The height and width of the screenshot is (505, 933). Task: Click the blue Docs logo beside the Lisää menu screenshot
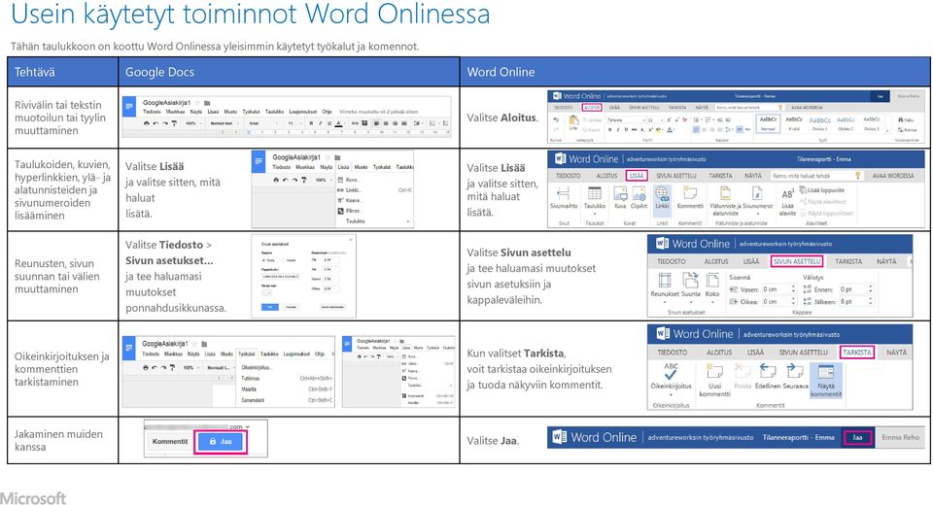click(x=259, y=162)
